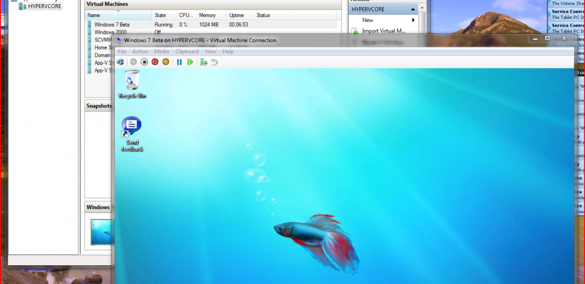The width and height of the screenshot is (585, 284).
Task: Open the Help menu
Action: point(228,51)
